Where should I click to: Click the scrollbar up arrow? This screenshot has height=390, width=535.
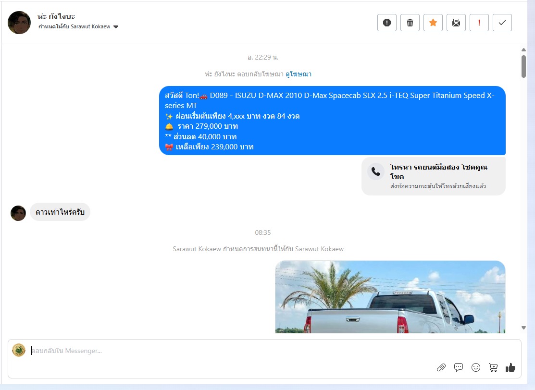pos(523,50)
